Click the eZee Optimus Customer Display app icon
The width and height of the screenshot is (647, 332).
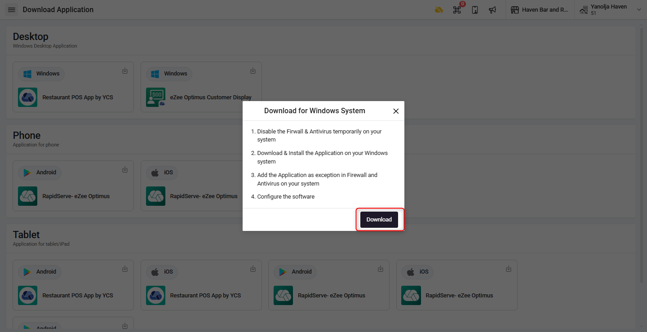click(x=155, y=97)
